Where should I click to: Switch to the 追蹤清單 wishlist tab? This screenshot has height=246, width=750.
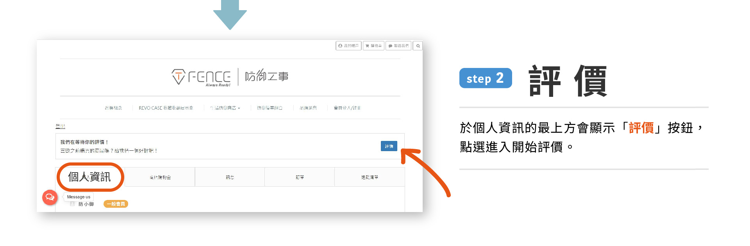pos(370,177)
